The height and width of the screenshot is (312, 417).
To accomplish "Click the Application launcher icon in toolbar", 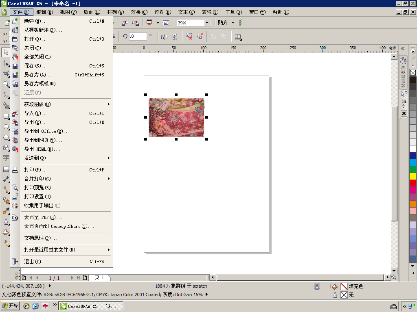I will (x=149, y=23).
